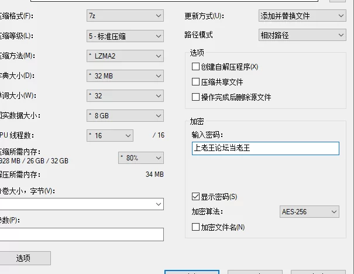The image size is (354, 274).
Task: Open update mode dropdown 添加并替换文件
Action: coord(303,16)
